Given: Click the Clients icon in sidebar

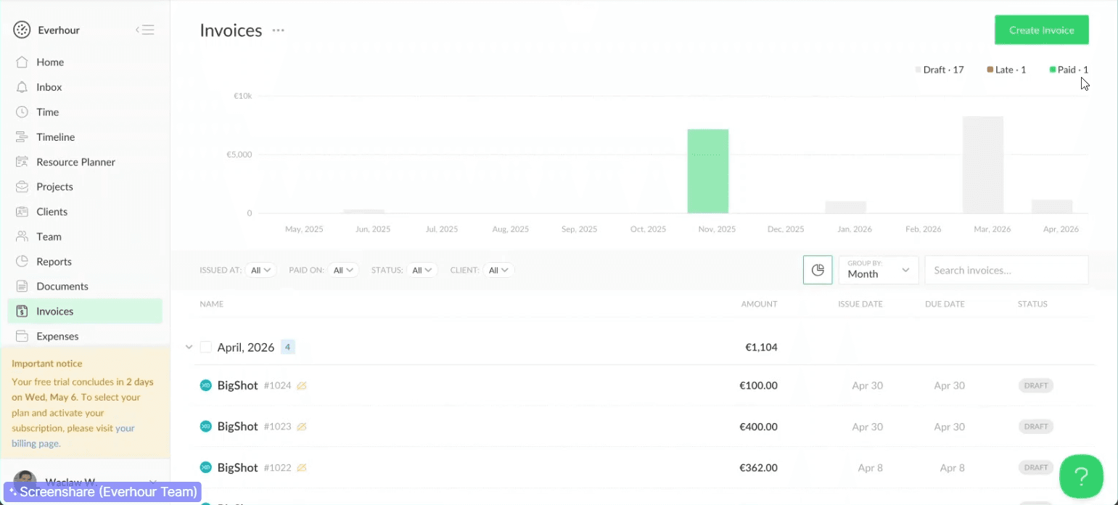Looking at the screenshot, I should click(22, 212).
